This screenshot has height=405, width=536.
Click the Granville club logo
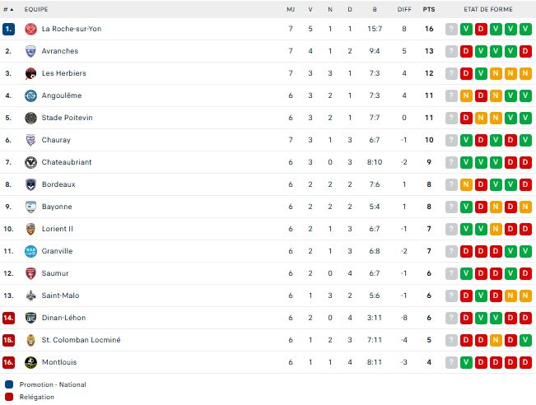click(31, 251)
